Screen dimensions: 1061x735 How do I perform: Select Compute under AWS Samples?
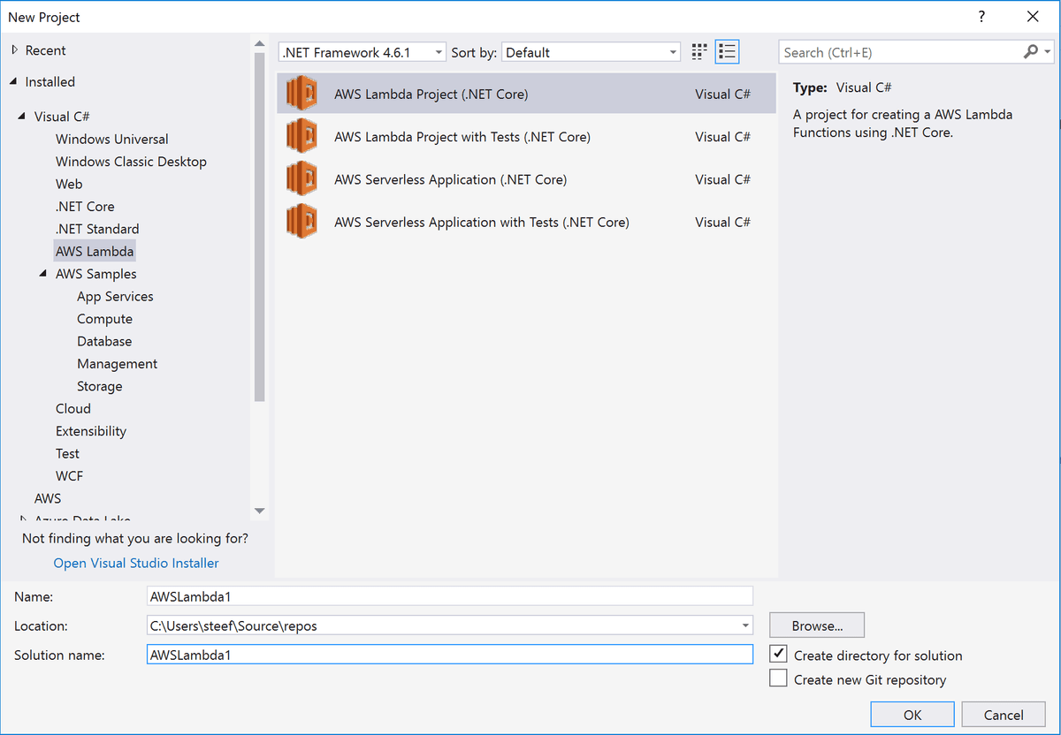tap(104, 319)
